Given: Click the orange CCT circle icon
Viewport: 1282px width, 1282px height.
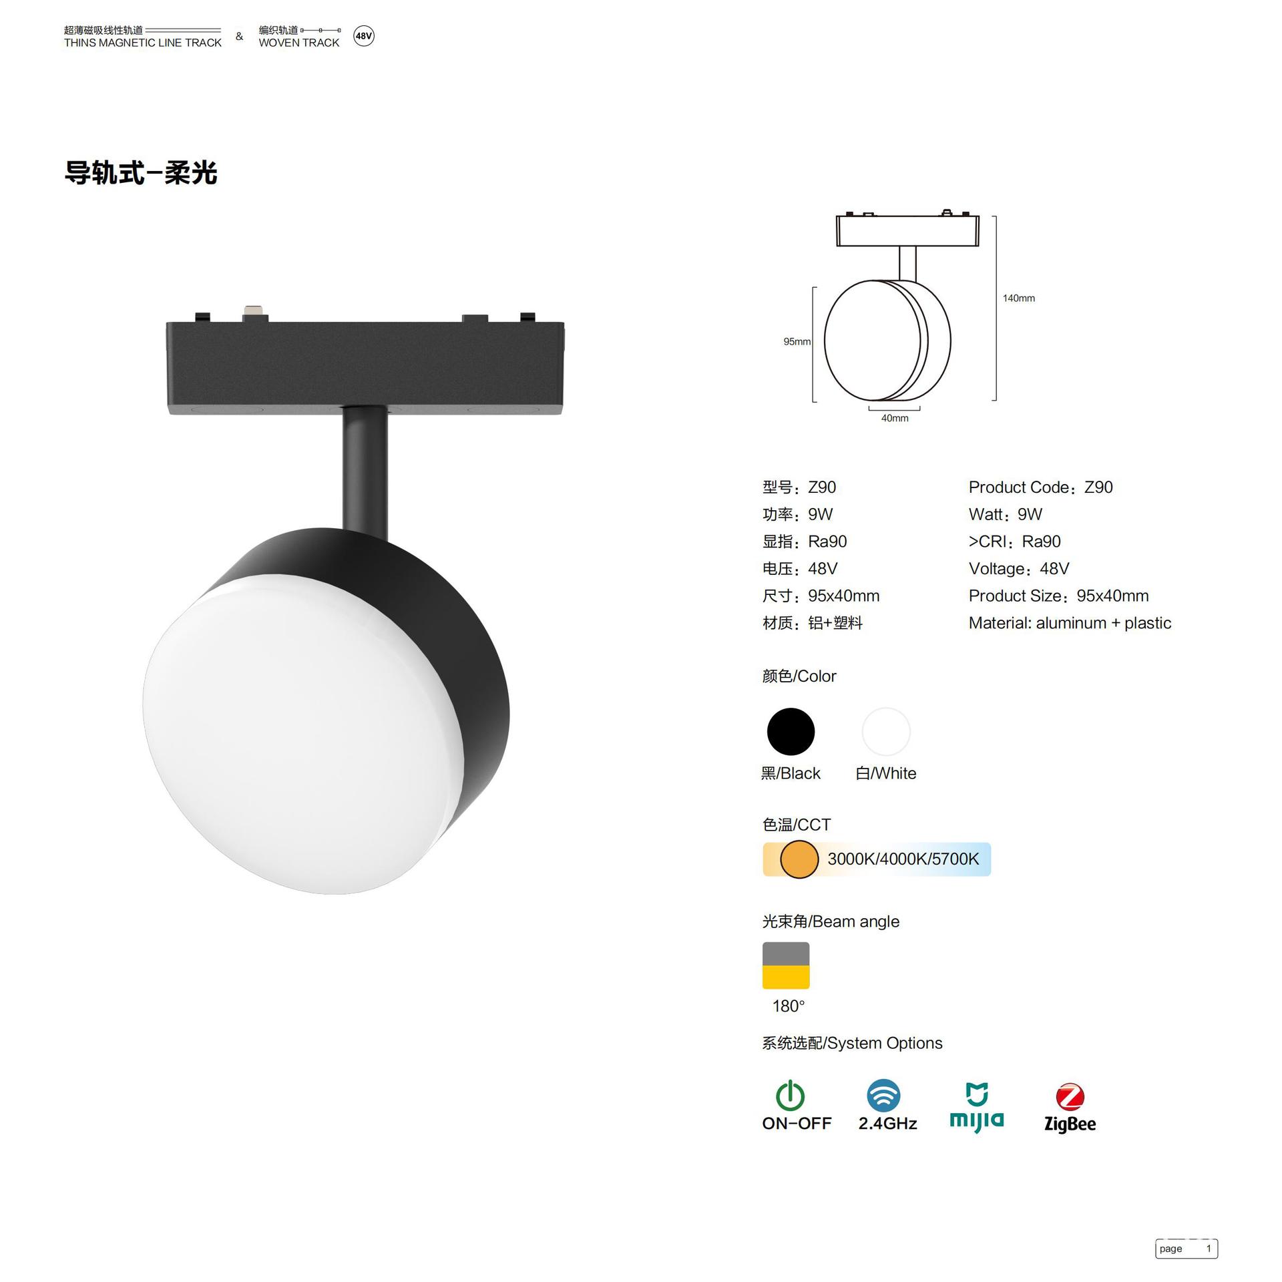Looking at the screenshot, I should pyautogui.click(x=799, y=859).
